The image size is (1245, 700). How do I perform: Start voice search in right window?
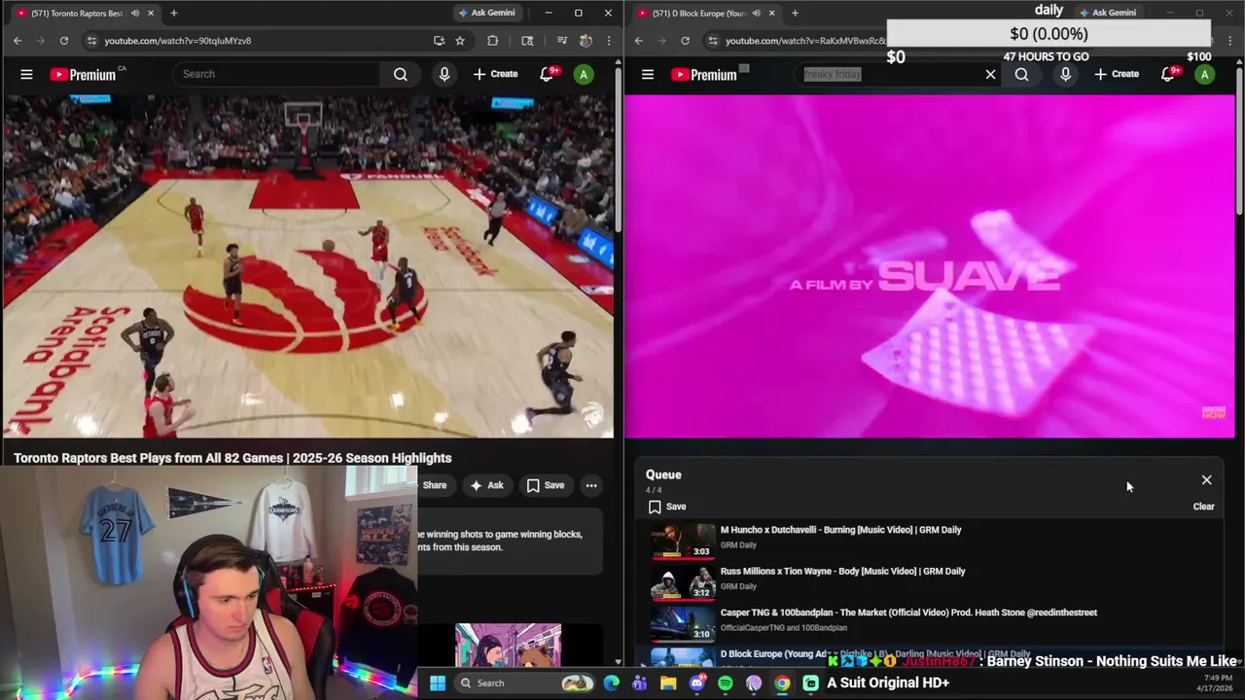(1066, 74)
